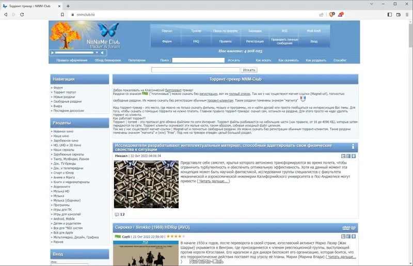Click the DVD Rip icon on Sirokko header
Viewport: 413px width, 266px height.
pyautogui.click(x=349, y=228)
